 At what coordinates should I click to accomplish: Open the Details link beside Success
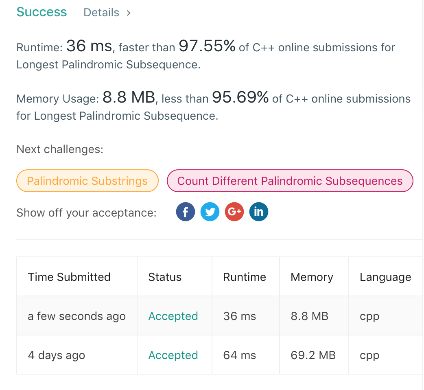click(101, 13)
